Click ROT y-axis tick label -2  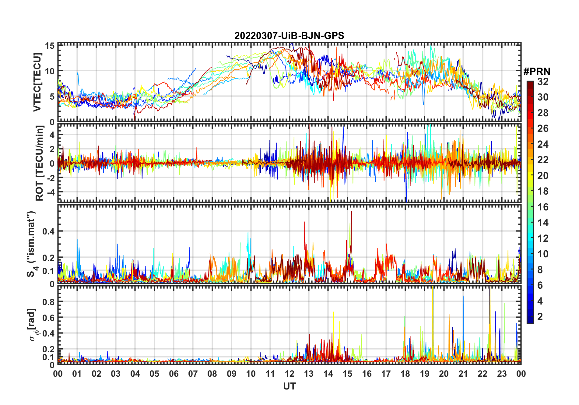pyautogui.click(x=51, y=178)
